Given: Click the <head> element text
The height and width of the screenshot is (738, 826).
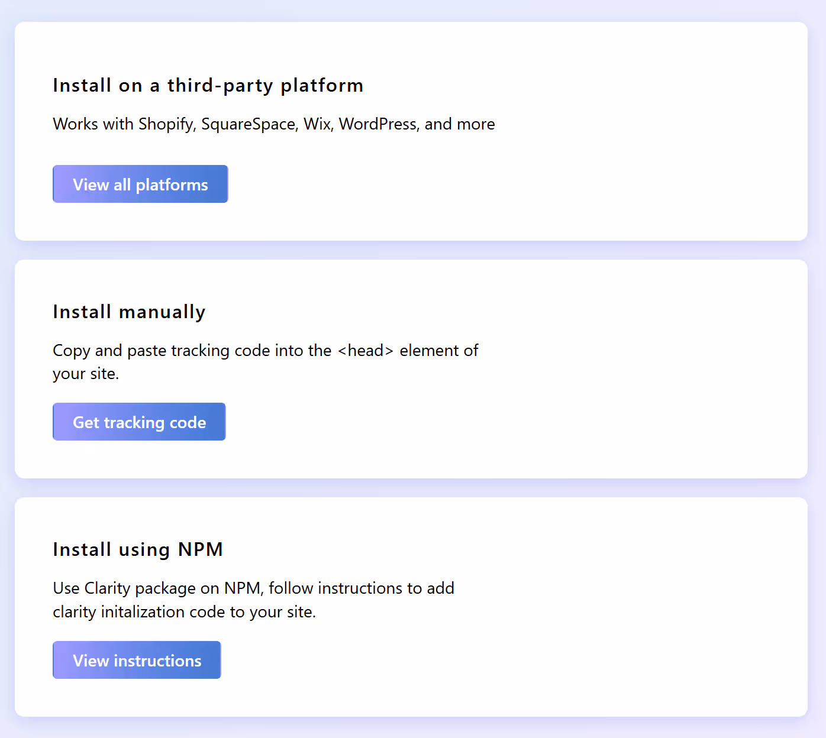Looking at the screenshot, I should 365,350.
